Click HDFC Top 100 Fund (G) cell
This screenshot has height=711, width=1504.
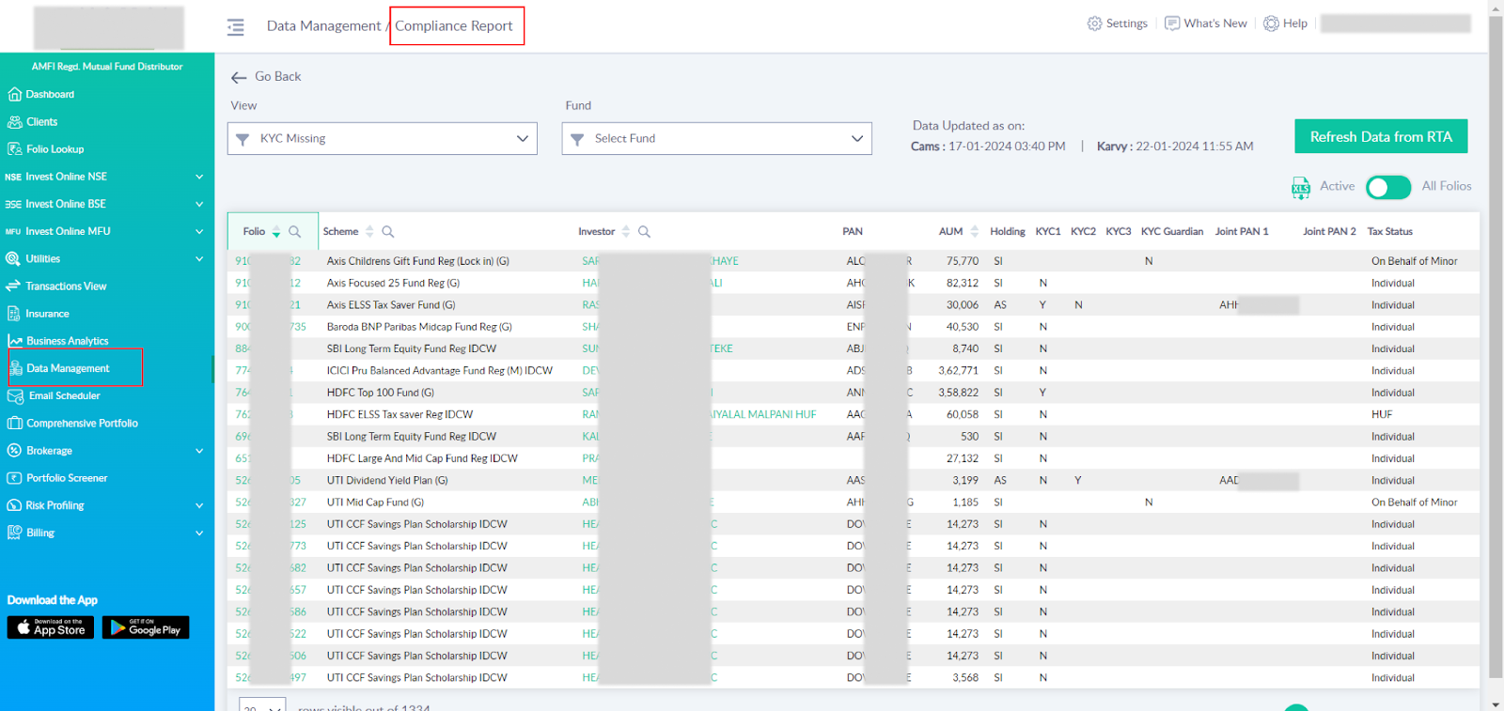pos(381,393)
